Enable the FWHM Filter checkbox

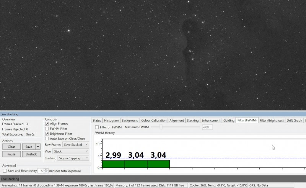pyautogui.click(x=47, y=129)
